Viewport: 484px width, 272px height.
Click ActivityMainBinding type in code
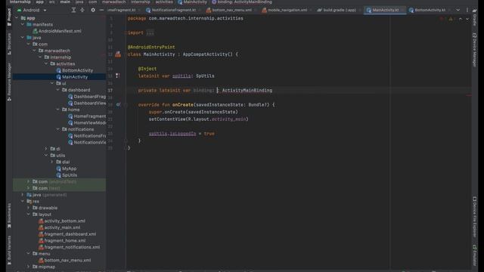pos(247,91)
